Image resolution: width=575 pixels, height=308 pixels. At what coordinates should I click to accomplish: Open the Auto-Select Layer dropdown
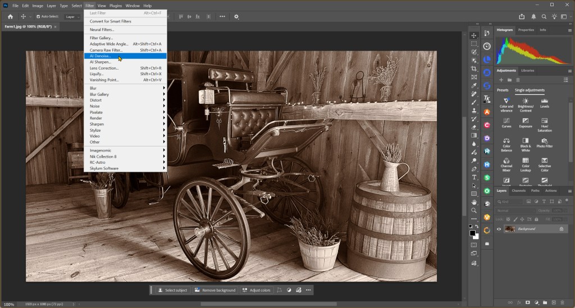click(x=72, y=17)
